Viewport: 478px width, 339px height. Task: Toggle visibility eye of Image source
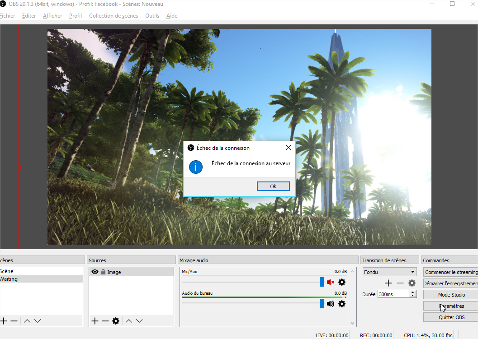pos(95,272)
